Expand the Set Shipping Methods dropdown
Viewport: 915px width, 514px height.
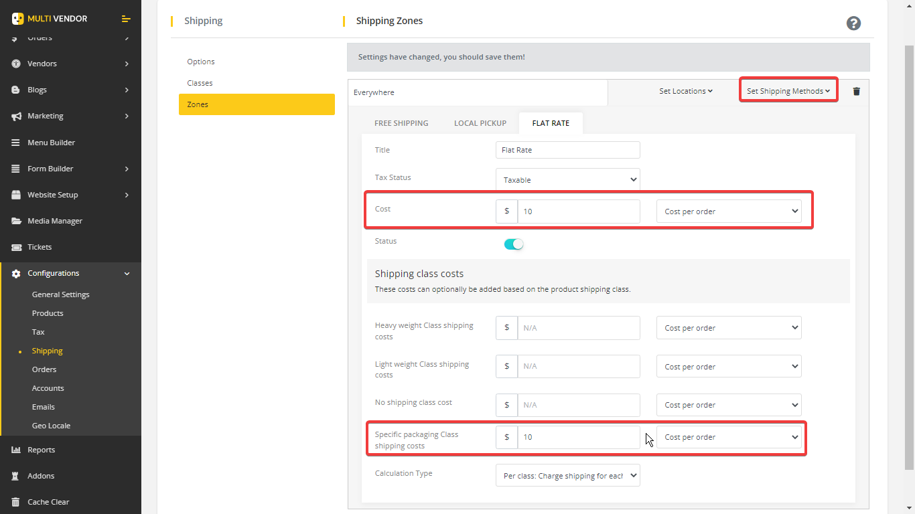pyautogui.click(x=788, y=89)
